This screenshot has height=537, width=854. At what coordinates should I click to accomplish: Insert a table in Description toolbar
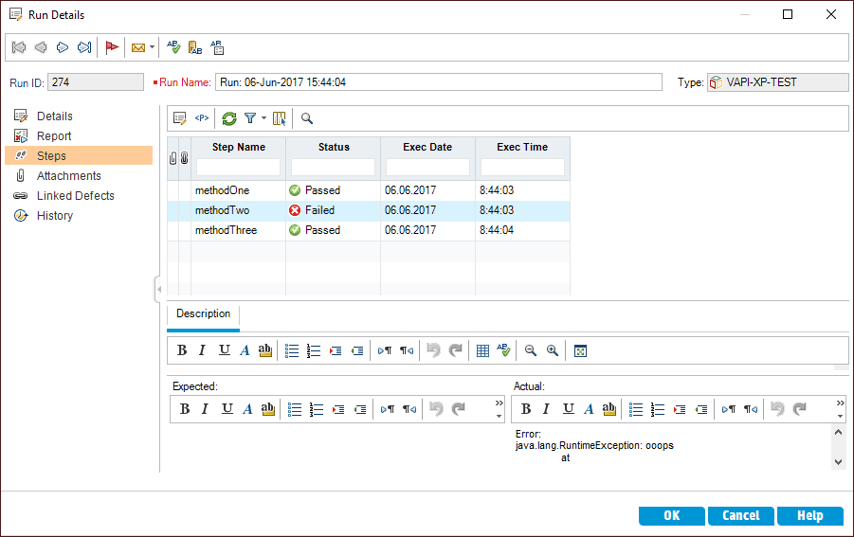tap(482, 350)
